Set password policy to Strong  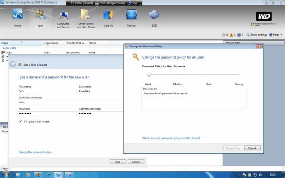239,84
